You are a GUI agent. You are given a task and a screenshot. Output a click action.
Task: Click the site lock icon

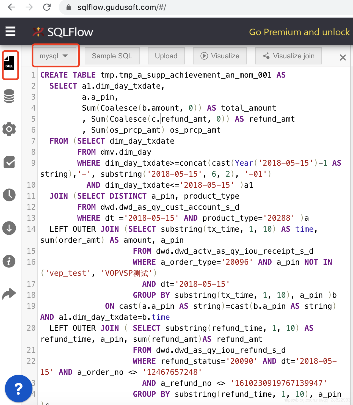(69, 7)
